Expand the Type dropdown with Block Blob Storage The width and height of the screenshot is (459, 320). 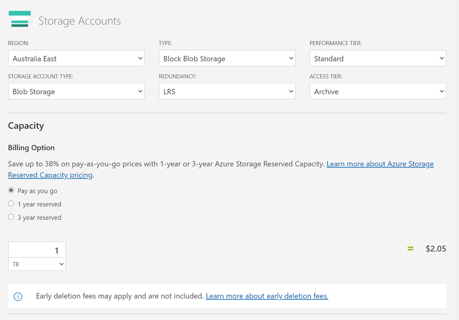(227, 59)
